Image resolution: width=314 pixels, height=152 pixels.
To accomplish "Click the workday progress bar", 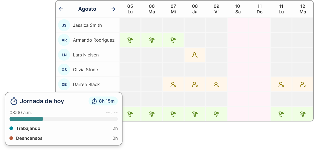I will pos(64,119).
